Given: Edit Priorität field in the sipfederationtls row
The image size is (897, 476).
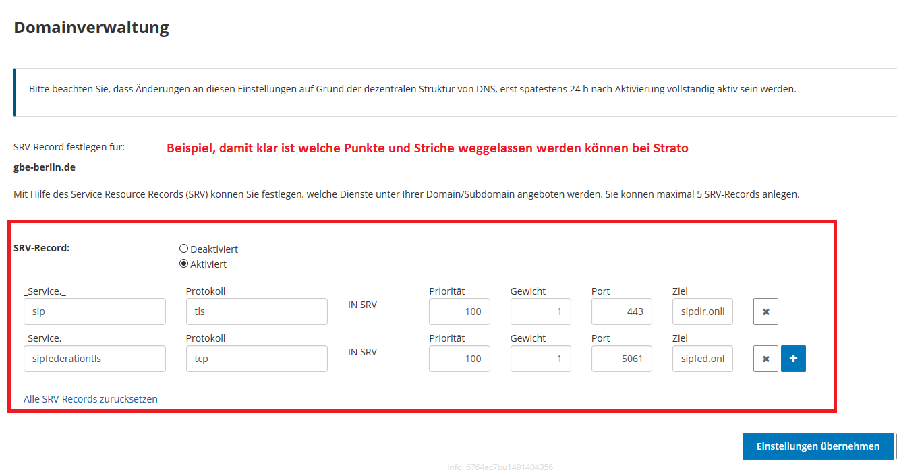Looking at the screenshot, I should [x=459, y=359].
